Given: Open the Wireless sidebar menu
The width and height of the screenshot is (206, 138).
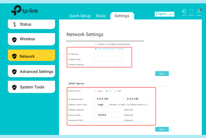Looking at the screenshot, I should pyautogui.click(x=31, y=39).
